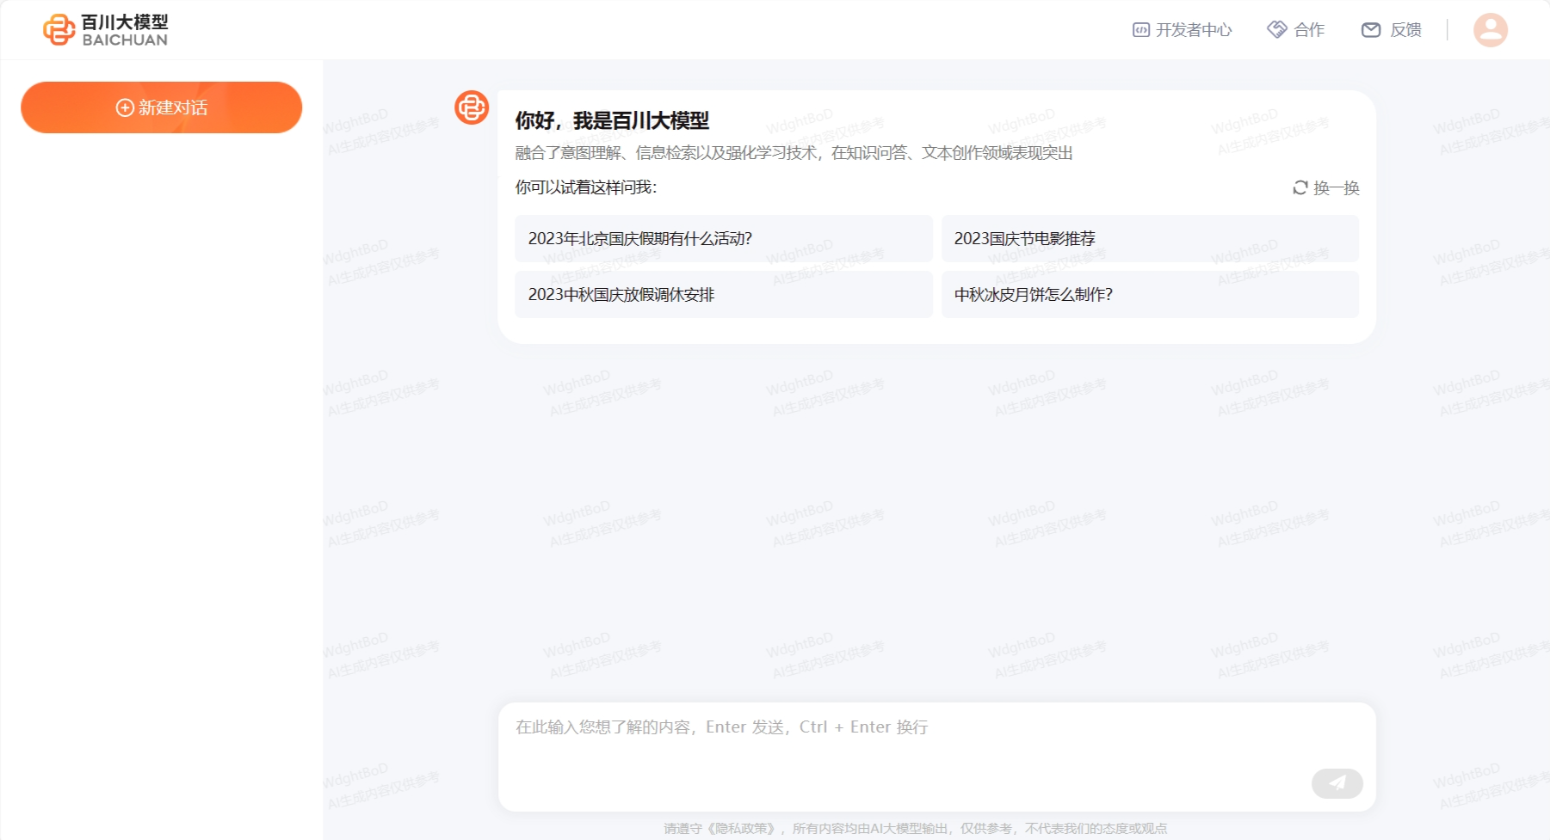Select suggestion 2023国庆节电影推荐

pyautogui.click(x=1150, y=238)
